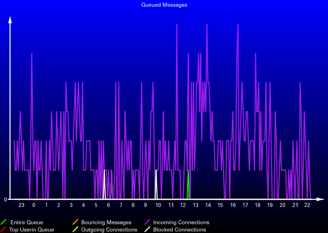This screenshot has width=328, height=233.
Task: Click the upward arrowhead on the vertical axis
Action: pyautogui.click(x=10, y=20)
